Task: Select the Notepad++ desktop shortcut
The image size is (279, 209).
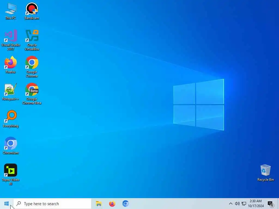Action: coord(11,92)
